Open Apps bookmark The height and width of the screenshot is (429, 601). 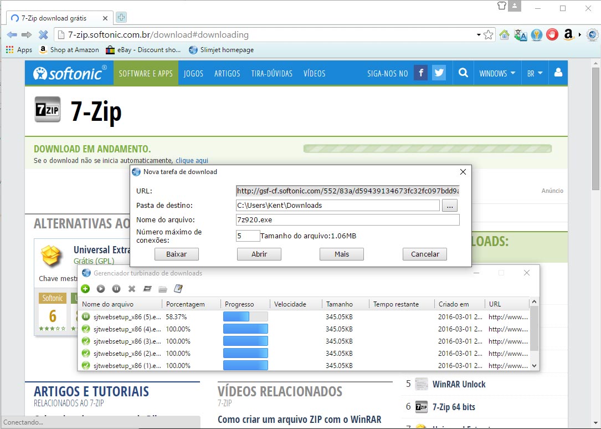[x=19, y=50]
